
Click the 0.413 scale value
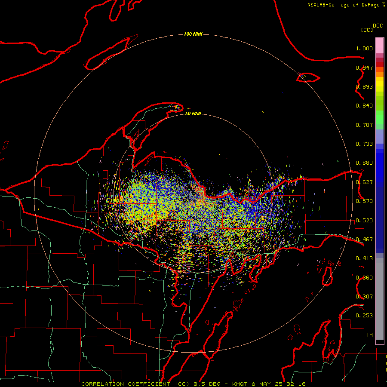pos(364,258)
